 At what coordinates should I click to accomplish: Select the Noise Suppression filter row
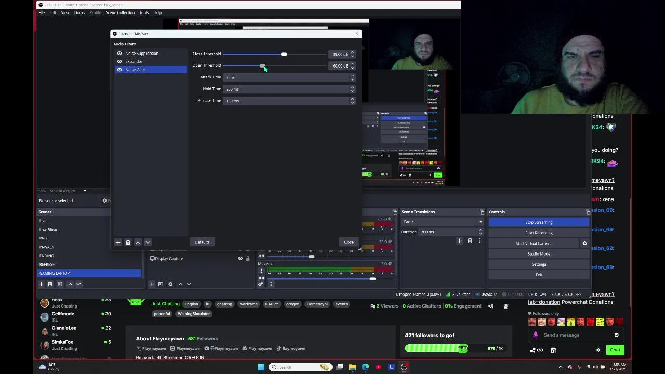tap(151, 53)
